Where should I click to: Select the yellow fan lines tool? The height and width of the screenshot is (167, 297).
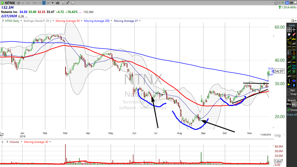[x=294, y=43]
